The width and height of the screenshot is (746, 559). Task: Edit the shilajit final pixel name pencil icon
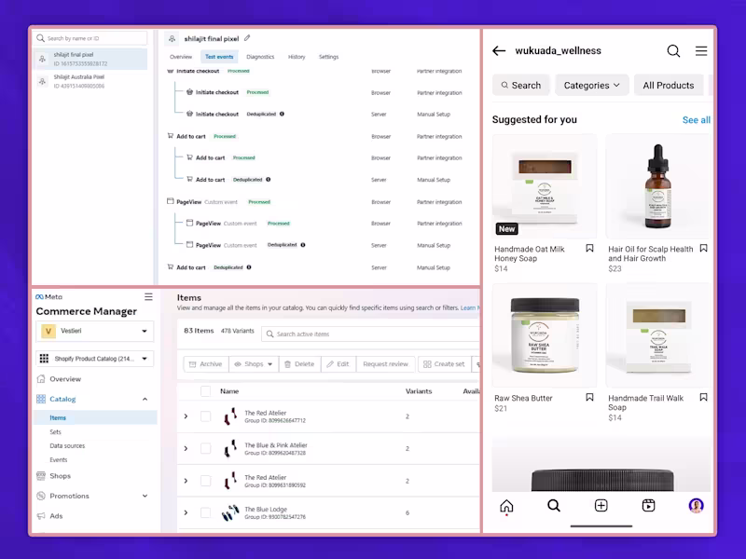tap(247, 38)
